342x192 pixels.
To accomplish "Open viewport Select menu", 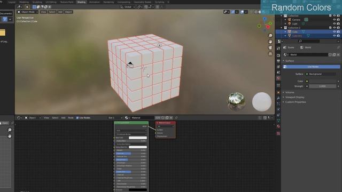I will 52,12.
